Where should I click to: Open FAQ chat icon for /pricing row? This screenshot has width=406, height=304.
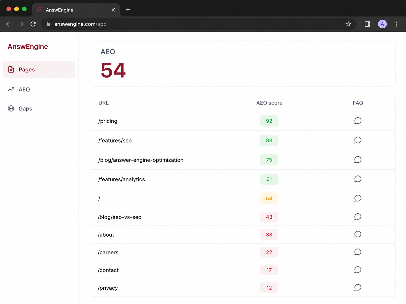click(357, 121)
